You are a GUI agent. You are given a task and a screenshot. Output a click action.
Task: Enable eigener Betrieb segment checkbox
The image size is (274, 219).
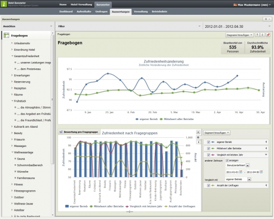tap(208, 142)
